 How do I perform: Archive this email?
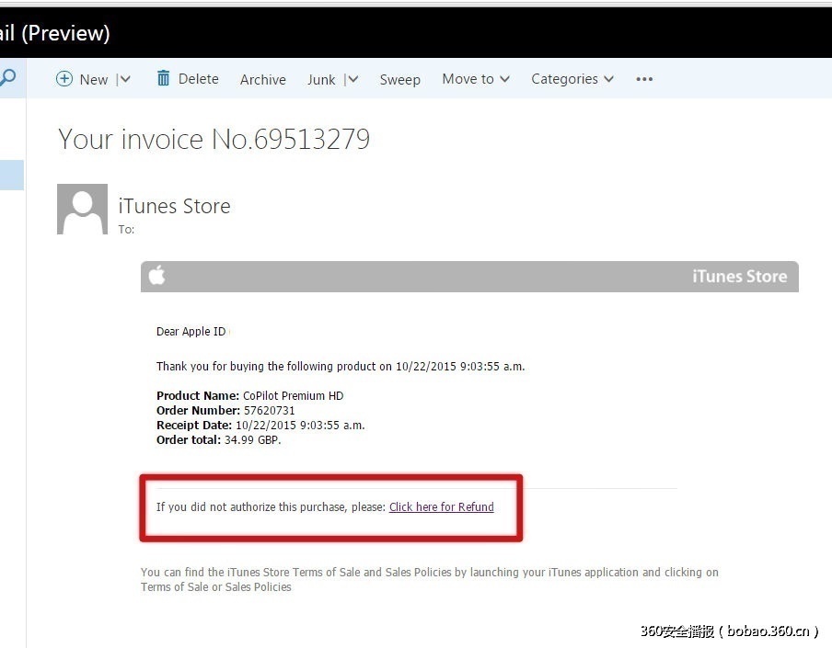click(263, 80)
